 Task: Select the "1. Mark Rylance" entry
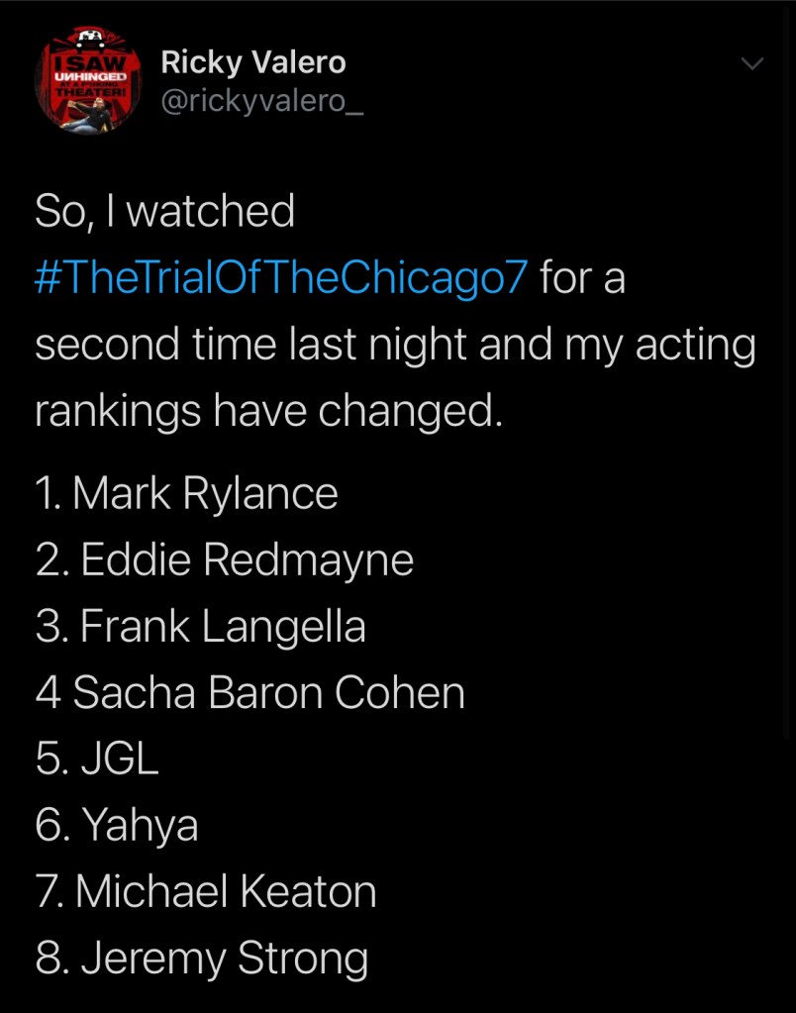pyautogui.click(x=186, y=493)
